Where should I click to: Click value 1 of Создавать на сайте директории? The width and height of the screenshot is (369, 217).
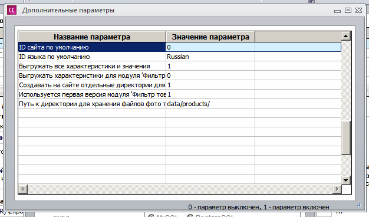210,85
